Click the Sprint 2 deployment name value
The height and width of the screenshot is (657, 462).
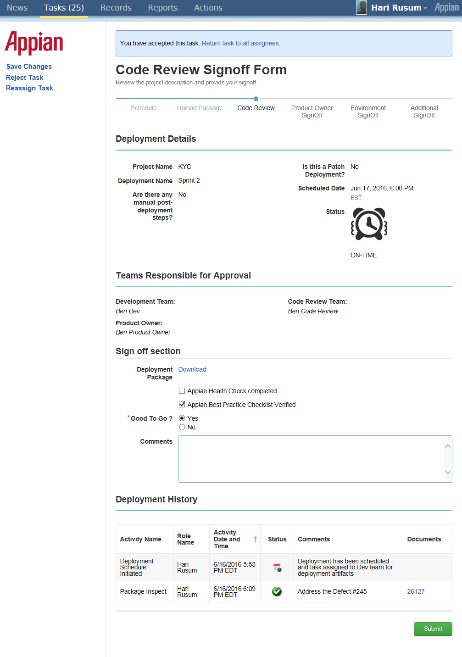(189, 180)
